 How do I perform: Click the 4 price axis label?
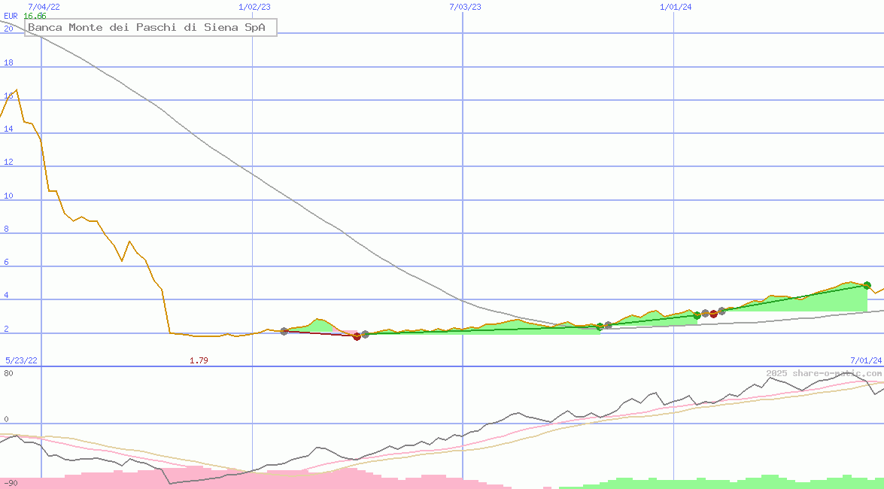(x=6, y=296)
